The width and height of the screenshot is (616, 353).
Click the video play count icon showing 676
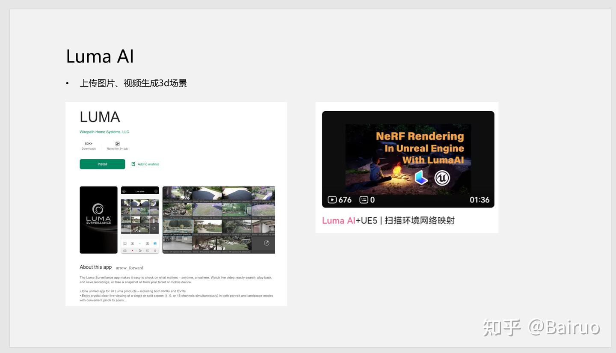tap(332, 200)
